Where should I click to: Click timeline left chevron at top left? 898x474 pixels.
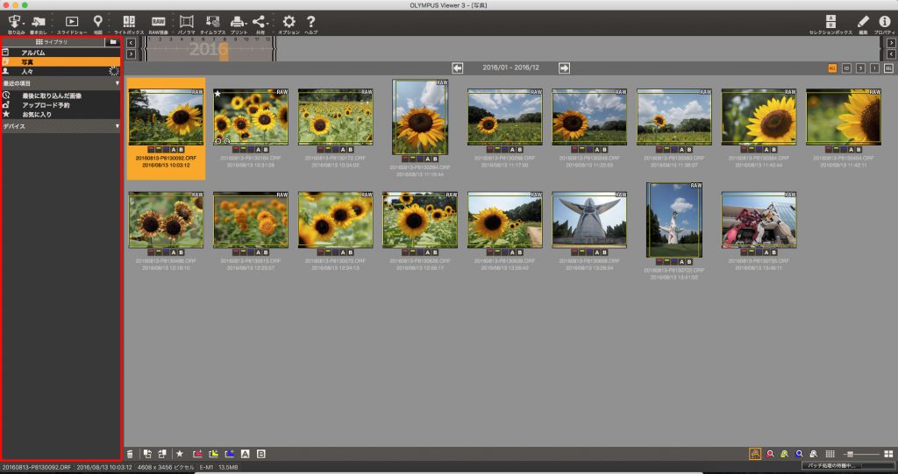pos(132,43)
